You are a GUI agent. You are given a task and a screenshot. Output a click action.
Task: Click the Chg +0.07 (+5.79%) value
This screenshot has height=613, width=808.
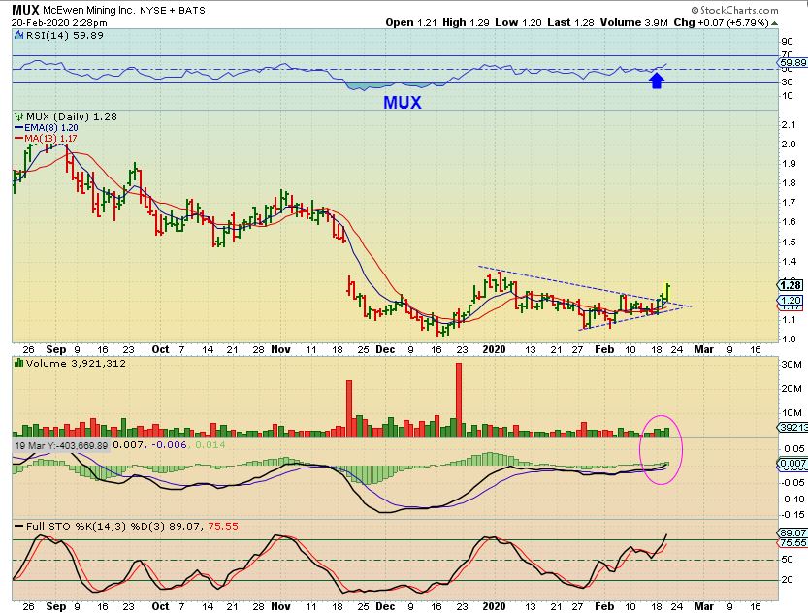tap(721, 22)
